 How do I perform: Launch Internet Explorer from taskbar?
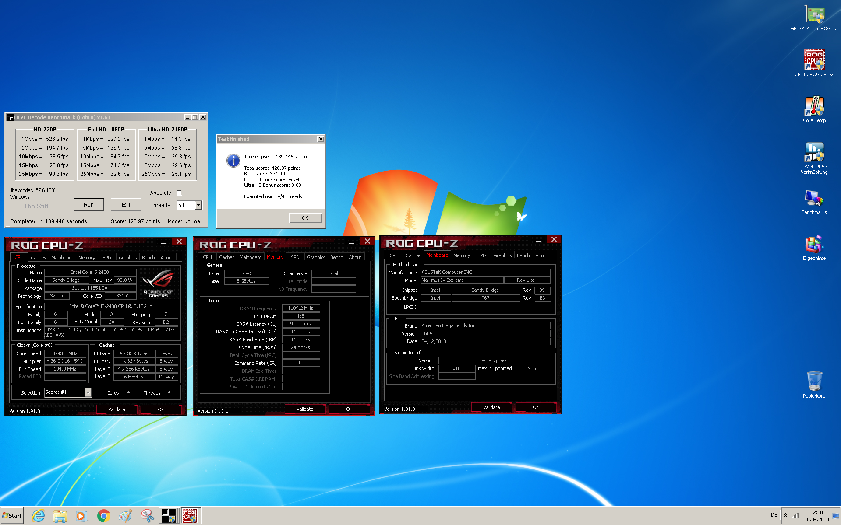click(38, 516)
